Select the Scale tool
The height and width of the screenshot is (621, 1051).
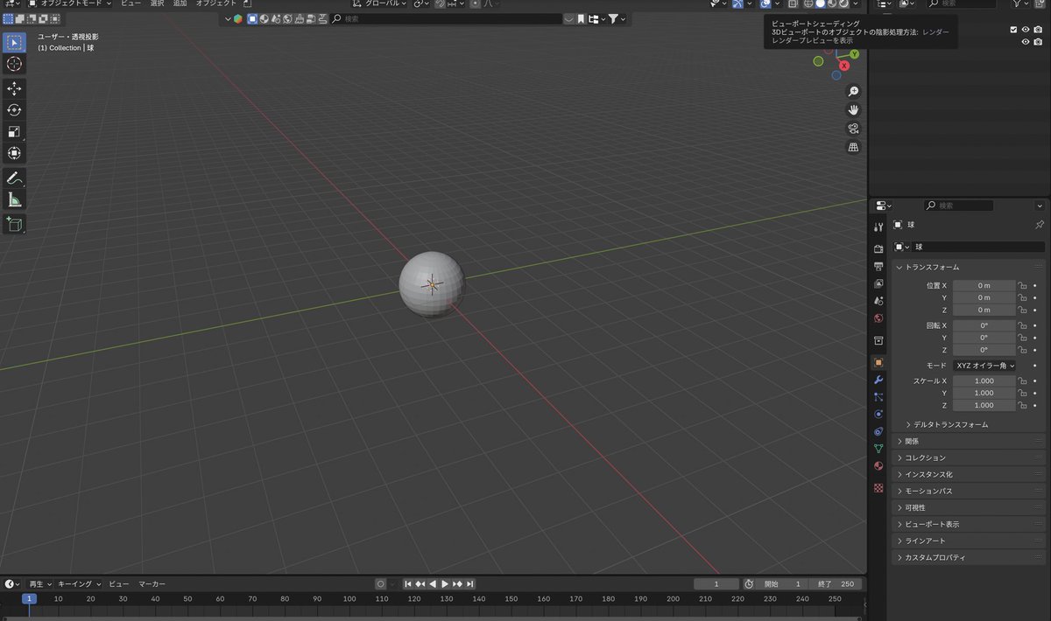coord(14,132)
